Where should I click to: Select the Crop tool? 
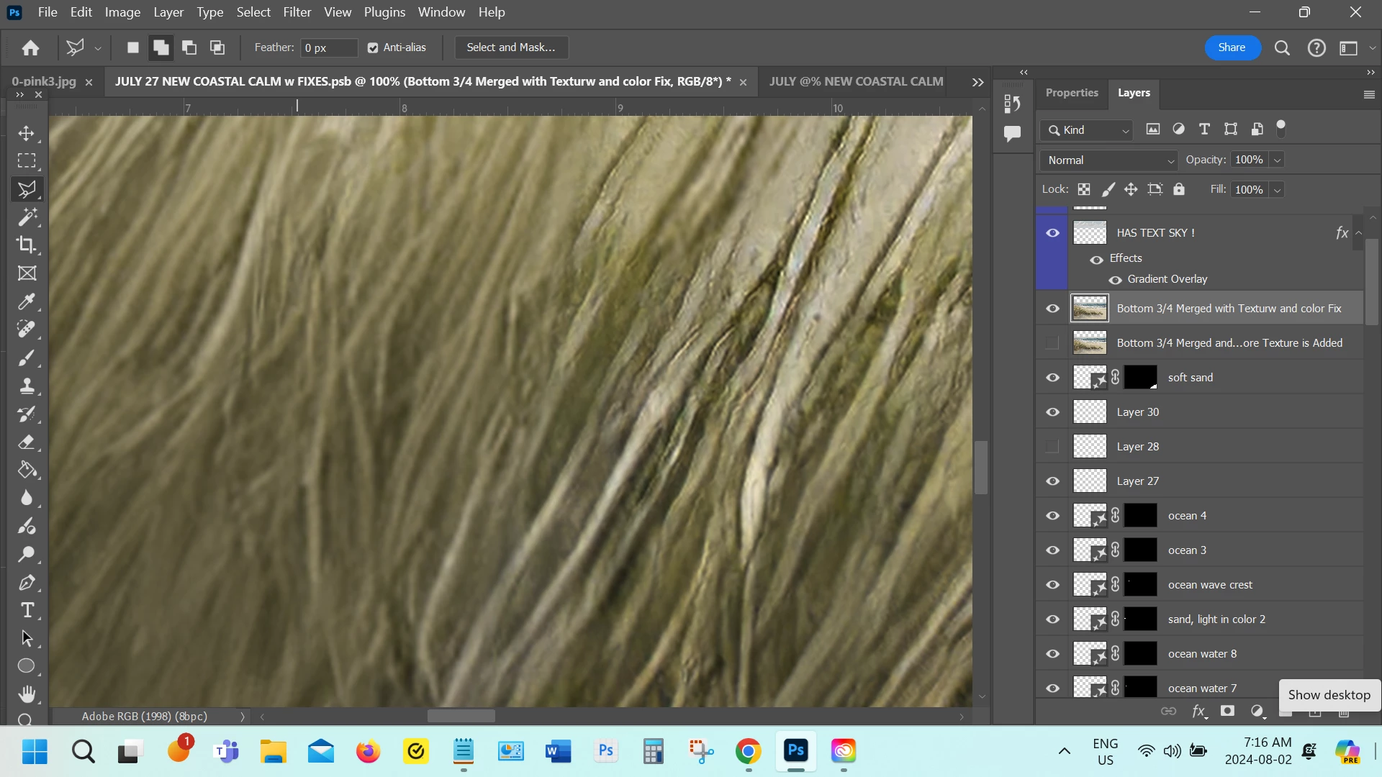coord(27,245)
